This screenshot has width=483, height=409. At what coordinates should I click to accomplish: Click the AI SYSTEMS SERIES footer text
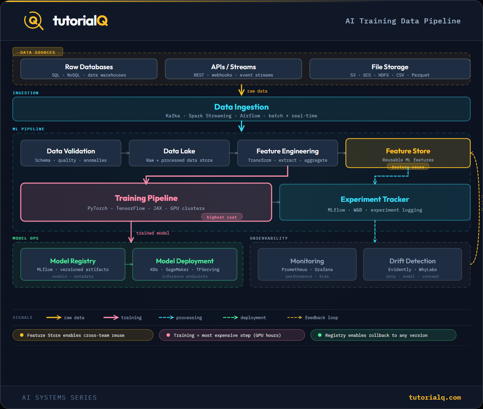(x=60, y=397)
